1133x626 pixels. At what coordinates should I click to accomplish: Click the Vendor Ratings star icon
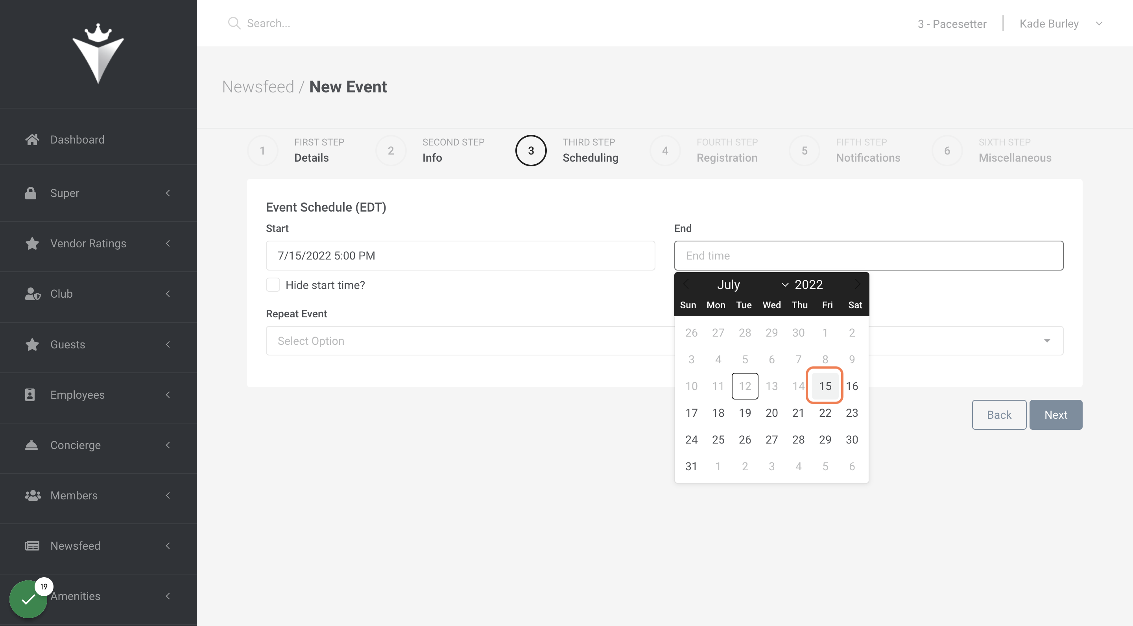(32, 243)
